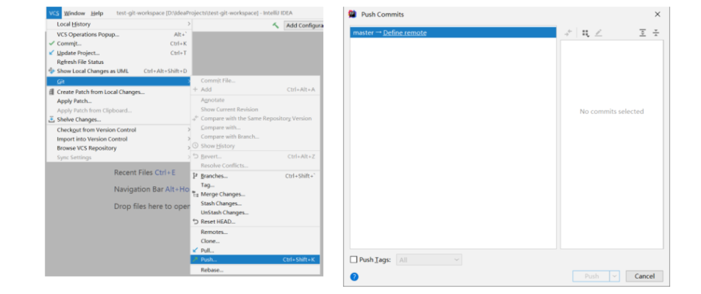
Task: Click the Push button in dialog
Action: (x=592, y=276)
